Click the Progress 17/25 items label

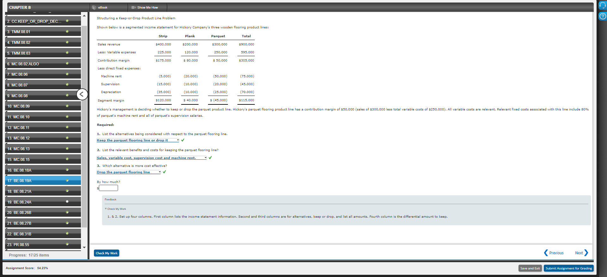[x=29, y=255]
